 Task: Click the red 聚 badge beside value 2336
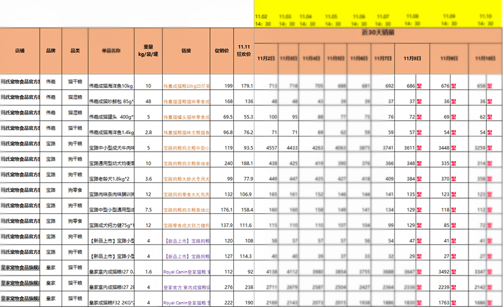pyautogui.click(x=419, y=287)
